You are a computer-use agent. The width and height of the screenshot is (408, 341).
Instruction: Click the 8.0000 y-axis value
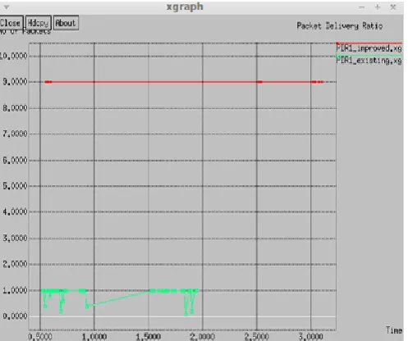[15, 108]
